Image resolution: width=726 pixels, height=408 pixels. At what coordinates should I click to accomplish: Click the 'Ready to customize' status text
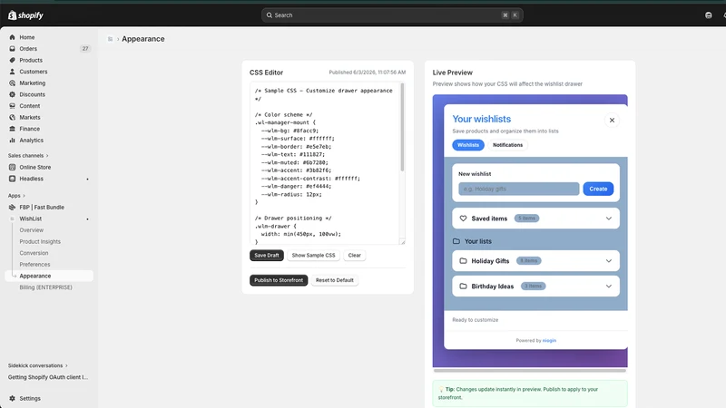point(475,320)
